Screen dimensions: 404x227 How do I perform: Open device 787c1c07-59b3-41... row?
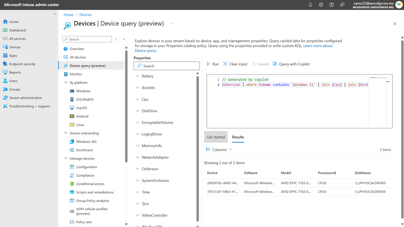tap(300, 192)
